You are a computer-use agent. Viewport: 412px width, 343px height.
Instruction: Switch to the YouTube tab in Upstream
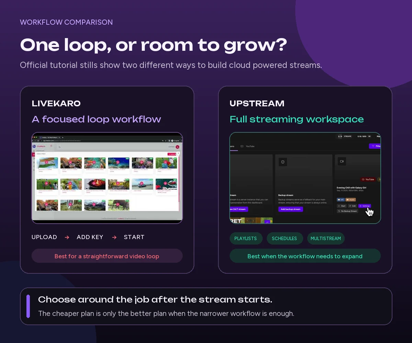point(248,146)
